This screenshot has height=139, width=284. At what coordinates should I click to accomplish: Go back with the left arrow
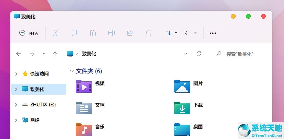point(19,54)
